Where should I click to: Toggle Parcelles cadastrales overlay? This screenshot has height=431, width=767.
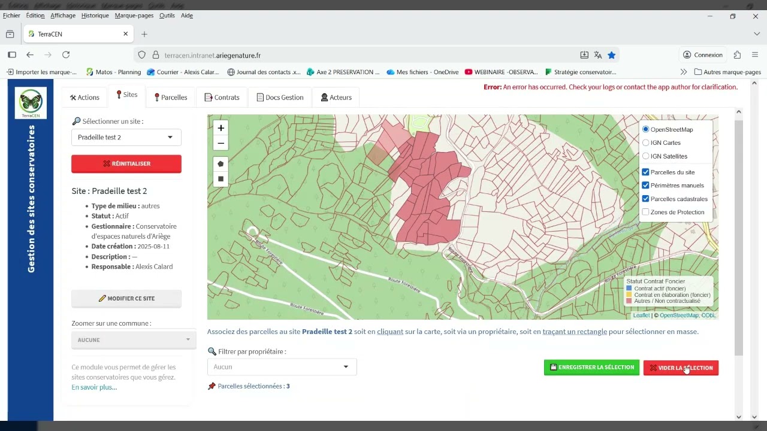(x=645, y=199)
